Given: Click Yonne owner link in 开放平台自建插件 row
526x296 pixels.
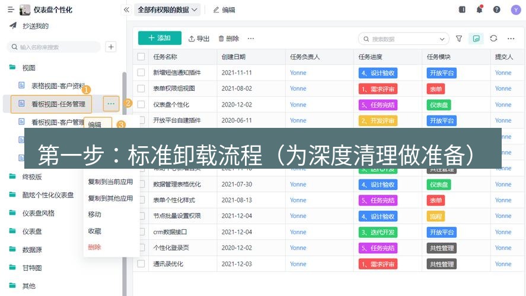Looking at the screenshot, I should pyautogui.click(x=298, y=120).
